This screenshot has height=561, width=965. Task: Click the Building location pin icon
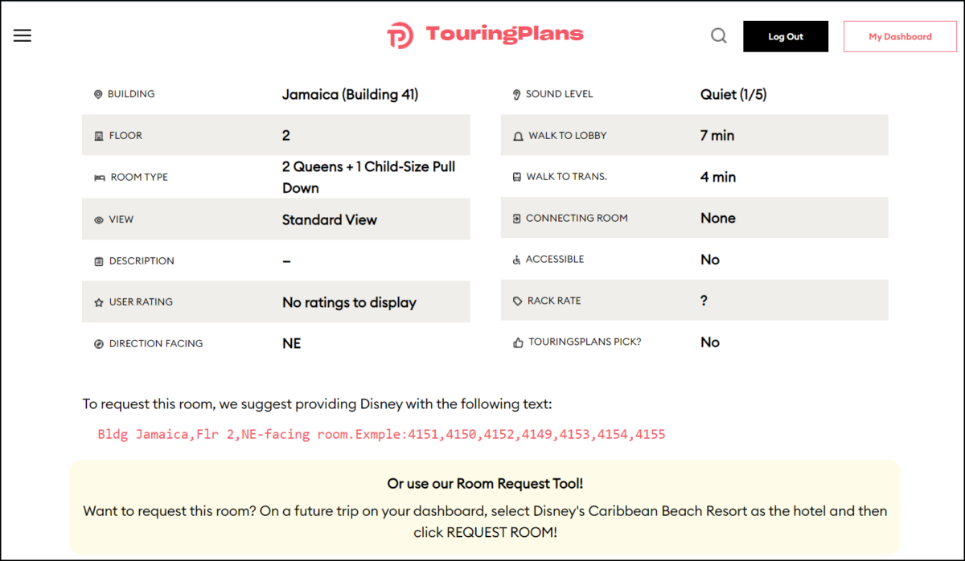coord(97,94)
